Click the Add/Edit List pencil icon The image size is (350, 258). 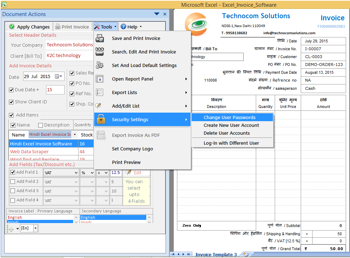pos(98,105)
